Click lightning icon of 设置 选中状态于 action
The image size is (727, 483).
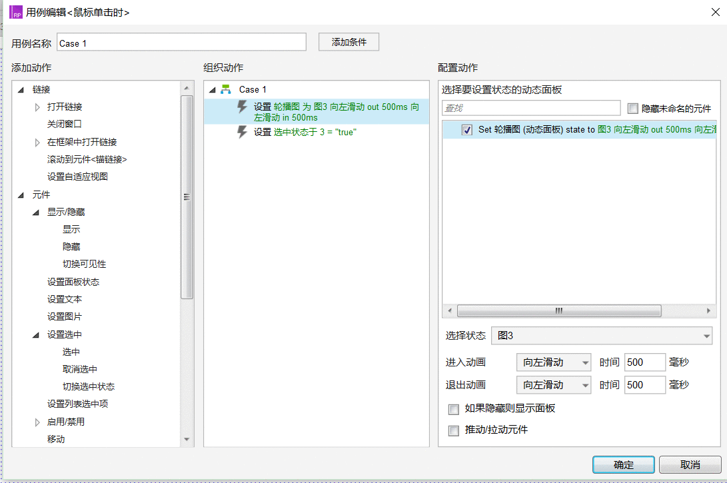pyautogui.click(x=242, y=132)
